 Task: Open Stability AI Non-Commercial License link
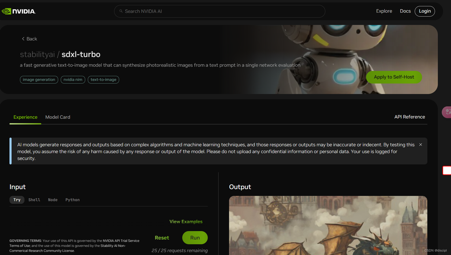coord(68,248)
